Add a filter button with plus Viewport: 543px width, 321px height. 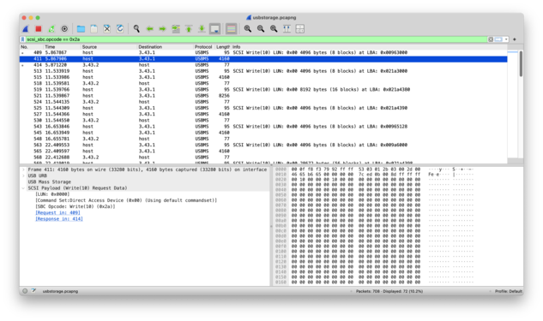[x=515, y=39]
